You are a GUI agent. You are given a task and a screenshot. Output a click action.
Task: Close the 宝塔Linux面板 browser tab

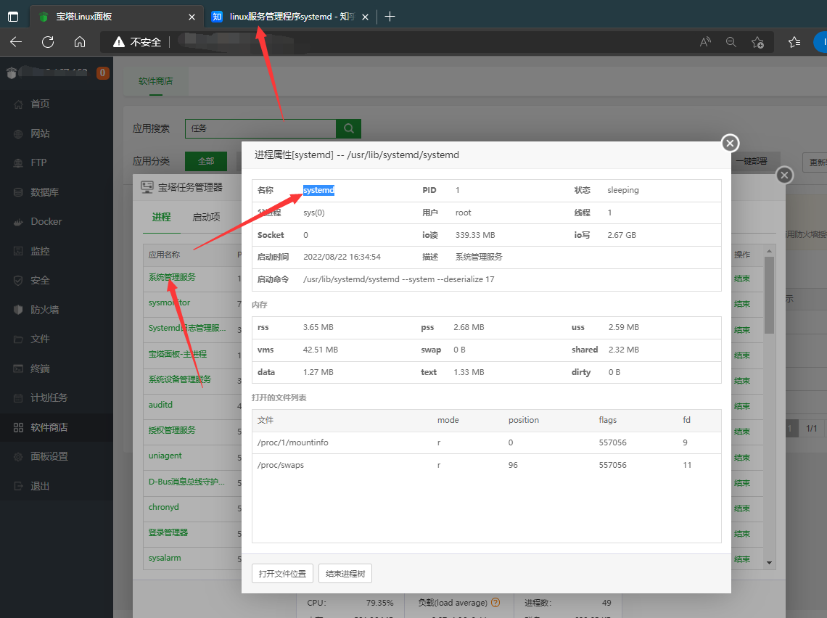(x=192, y=17)
